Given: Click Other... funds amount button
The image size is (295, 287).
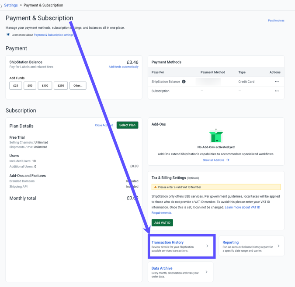Looking at the screenshot, I should (78, 85).
